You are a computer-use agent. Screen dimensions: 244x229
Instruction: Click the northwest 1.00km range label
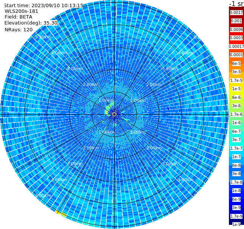click(106, 100)
